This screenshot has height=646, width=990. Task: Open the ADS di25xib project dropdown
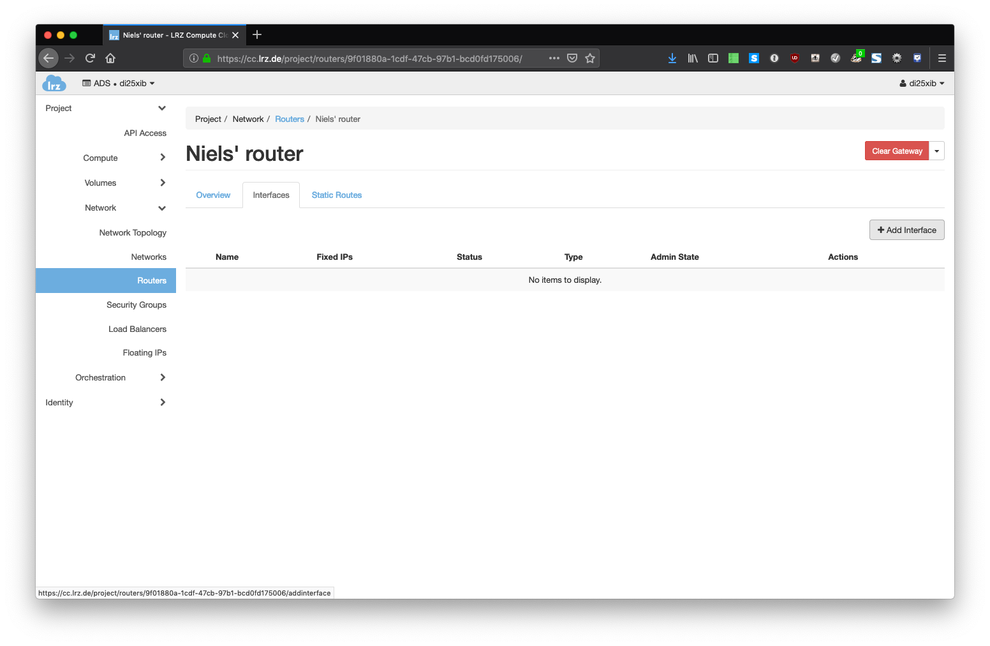pyautogui.click(x=119, y=84)
